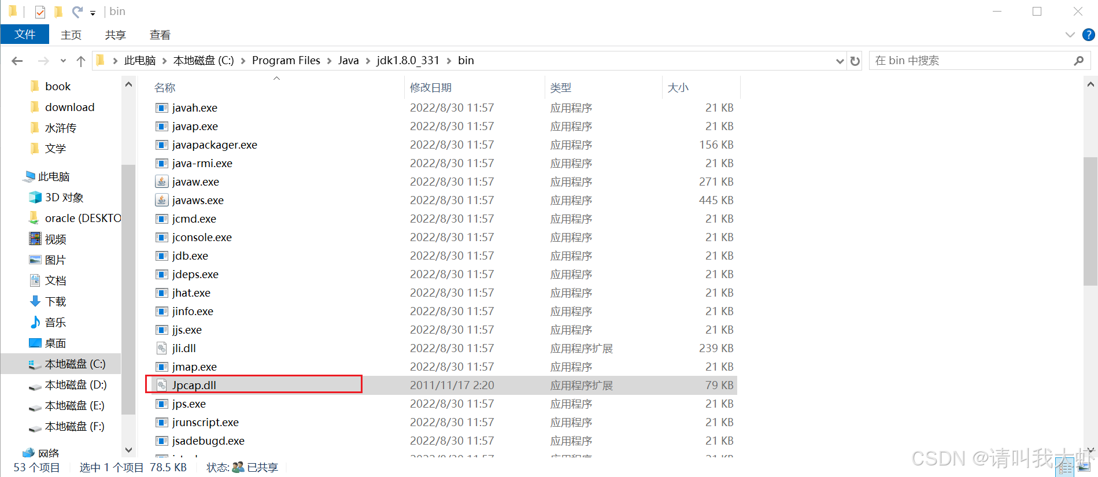Open the quick access toolbar dropdown
The height and width of the screenshot is (477, 1098).
[93, 13]
